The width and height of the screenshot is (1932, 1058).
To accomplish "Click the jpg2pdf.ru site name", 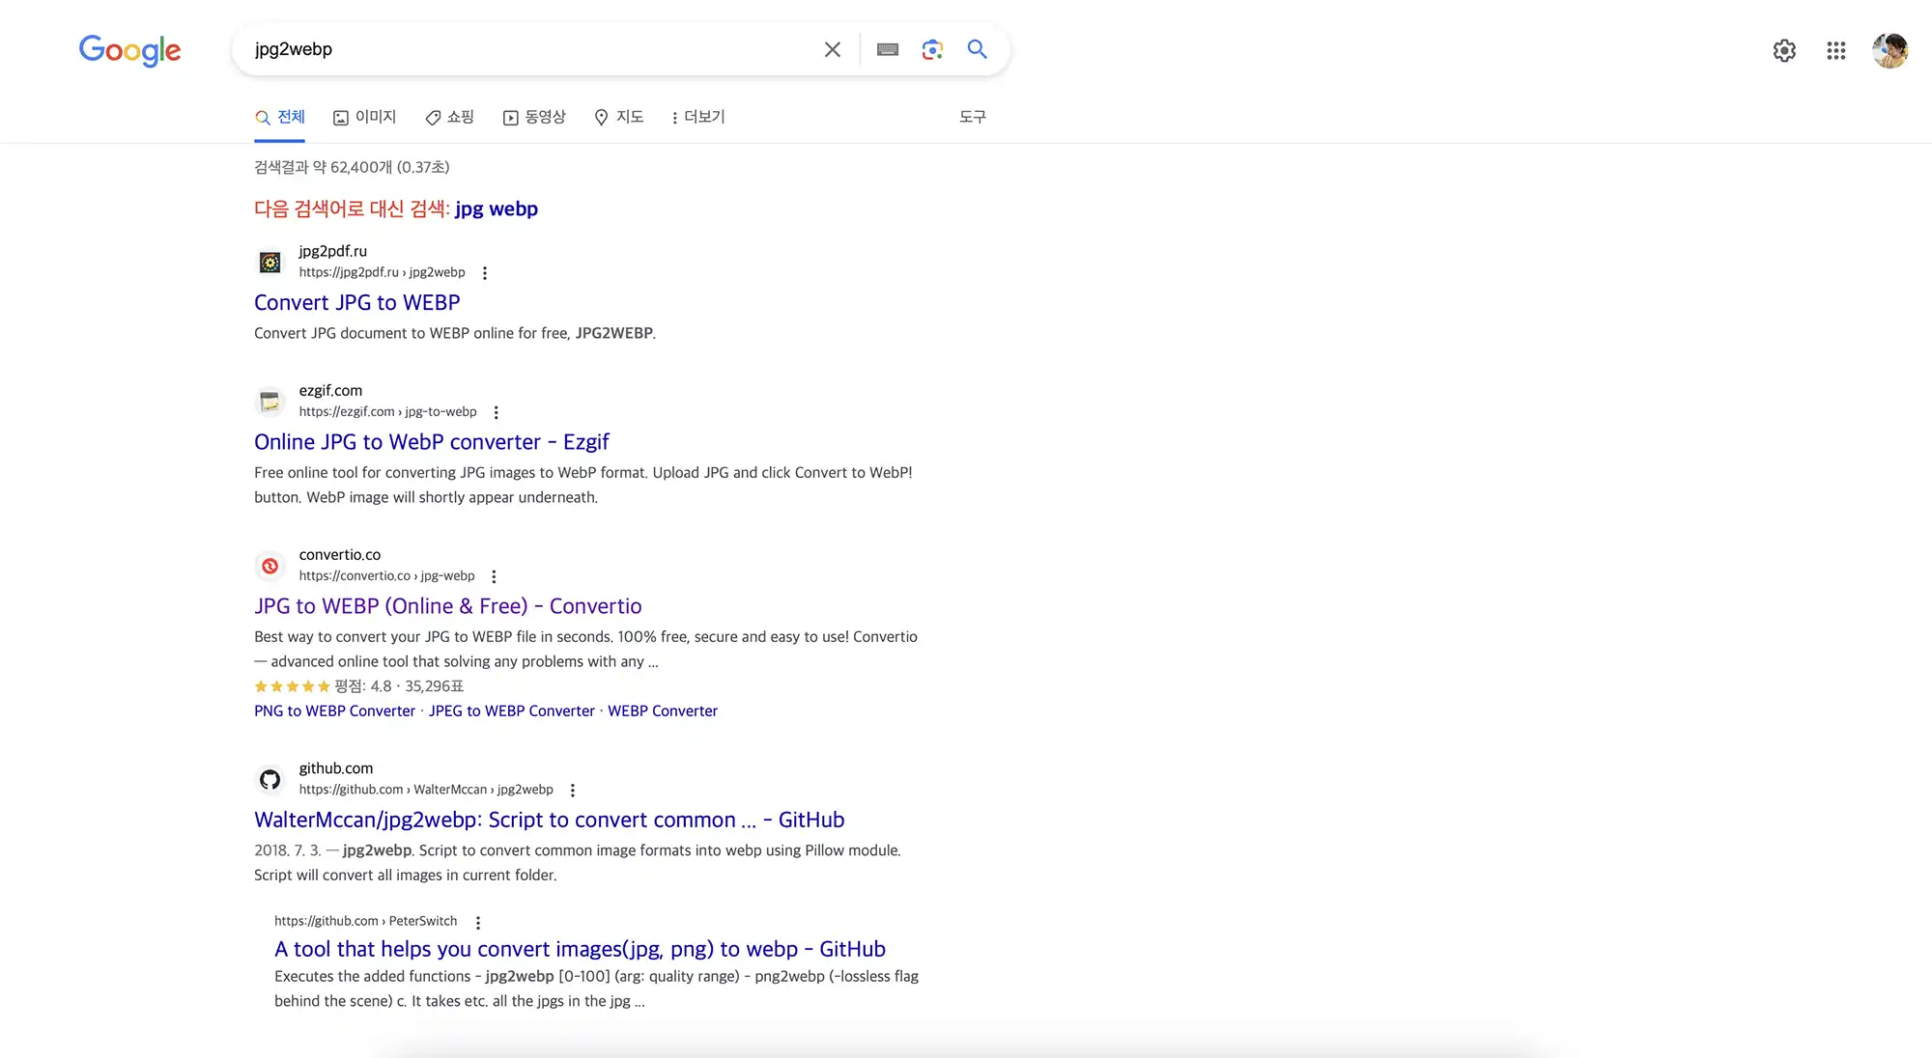I will click(x=332, y=251).
